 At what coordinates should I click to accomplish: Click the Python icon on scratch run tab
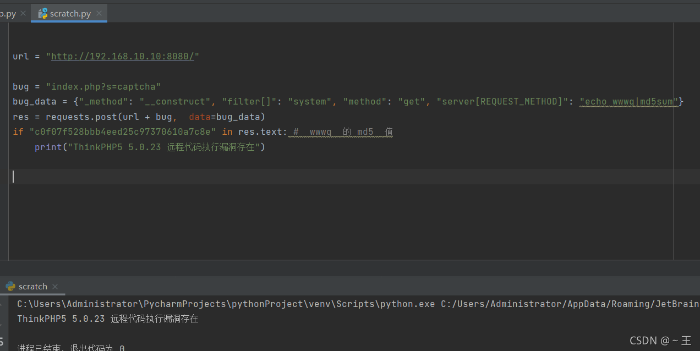tap(10, 286)
